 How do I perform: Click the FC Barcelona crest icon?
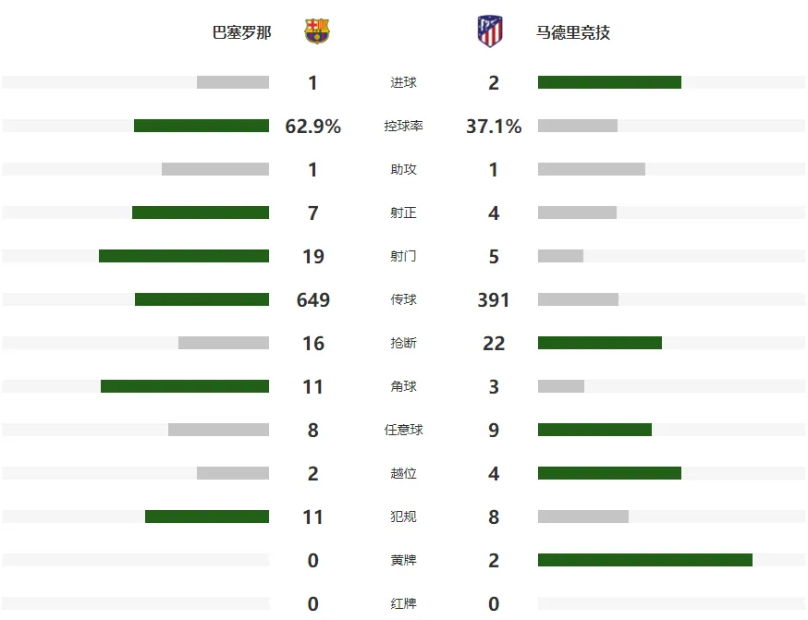317,31
